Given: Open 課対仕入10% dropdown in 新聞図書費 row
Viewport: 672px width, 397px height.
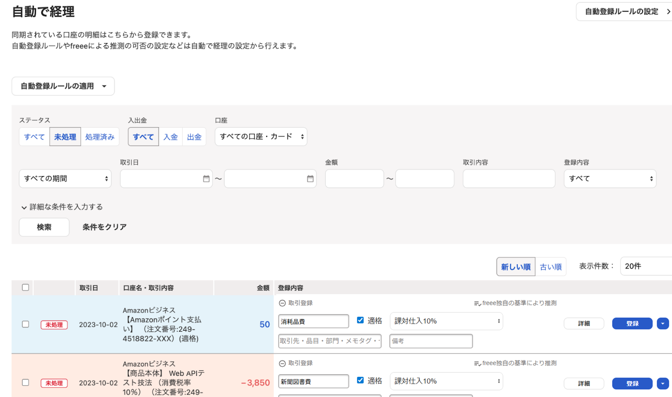Looking at the screenshot, I should (x=446, y=381).
